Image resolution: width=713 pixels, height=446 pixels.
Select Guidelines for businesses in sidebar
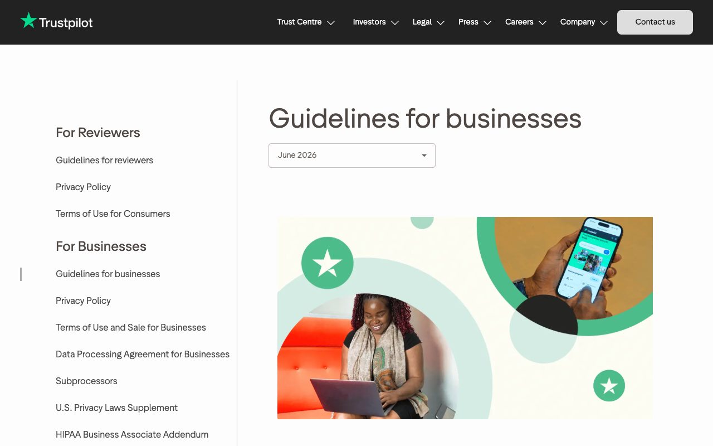coord(108,274)
